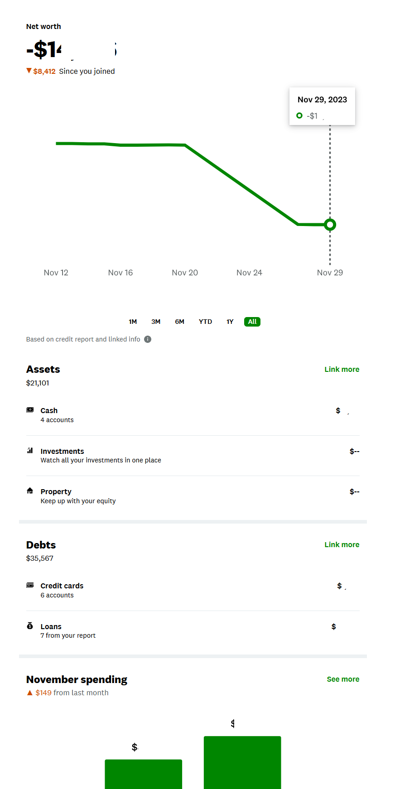Click the Nov 29 data point marker

tap(330, 225)
